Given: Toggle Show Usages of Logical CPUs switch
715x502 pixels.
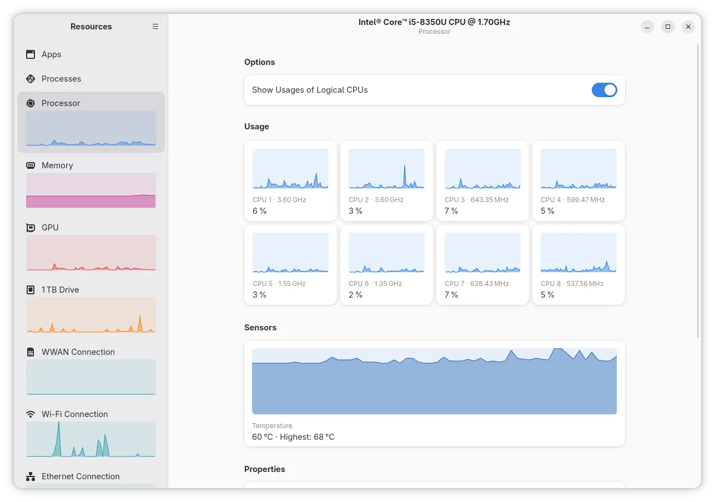Looking at the screenshot, I should pos(604,90).
